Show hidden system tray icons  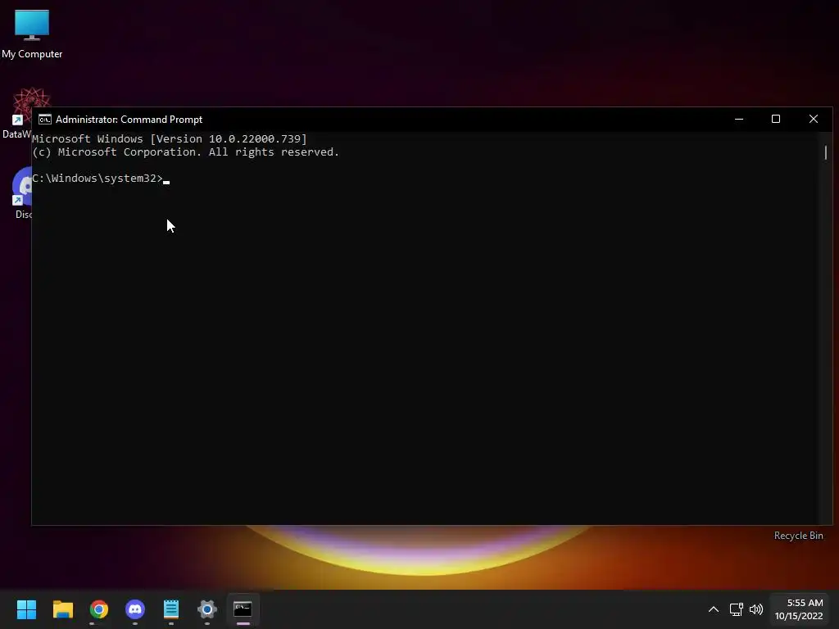714,609
